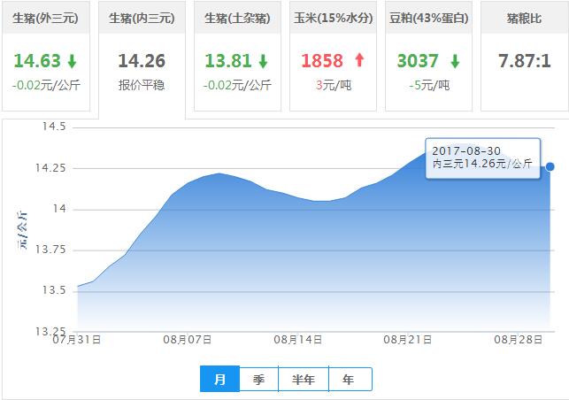Click the 08月07日 axis label
The height and width of the screenshot is (400, 569).
(x=188, y=340)
